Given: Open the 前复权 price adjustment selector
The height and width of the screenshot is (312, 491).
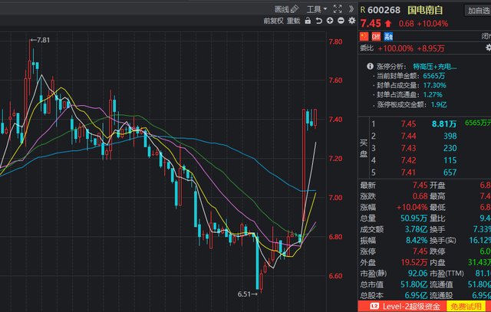Looking at the screenshot, I should [x=272, y=21].
